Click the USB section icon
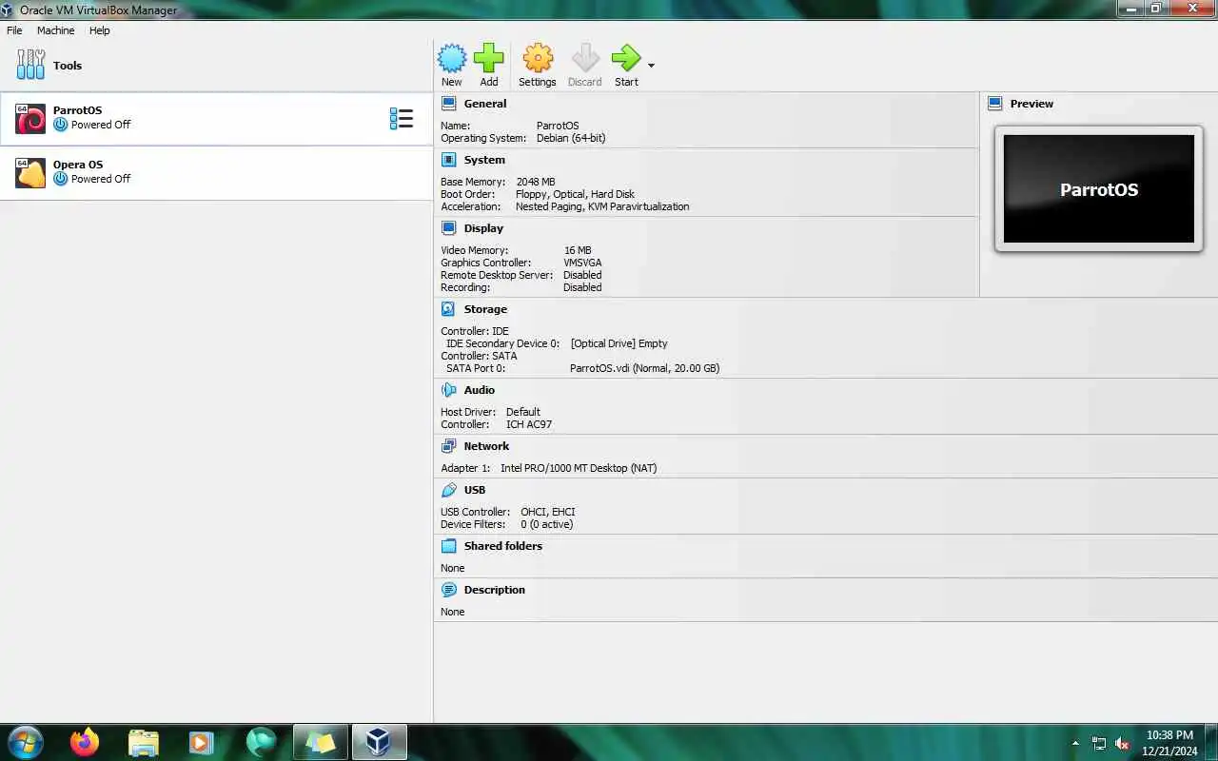1218x761 pixels. (449, 490)
